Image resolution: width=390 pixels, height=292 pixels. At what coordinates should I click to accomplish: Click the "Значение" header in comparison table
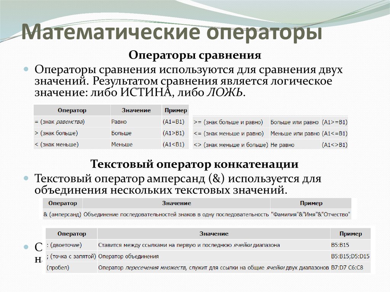[136, 110]
